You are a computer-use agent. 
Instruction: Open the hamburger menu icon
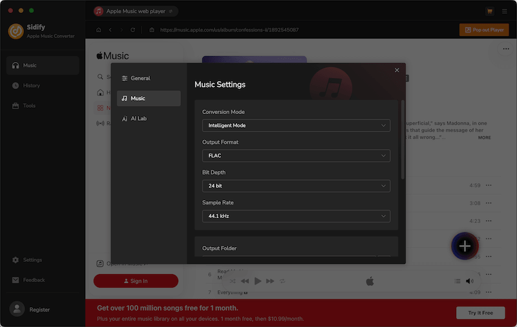(x=505, y=11)
